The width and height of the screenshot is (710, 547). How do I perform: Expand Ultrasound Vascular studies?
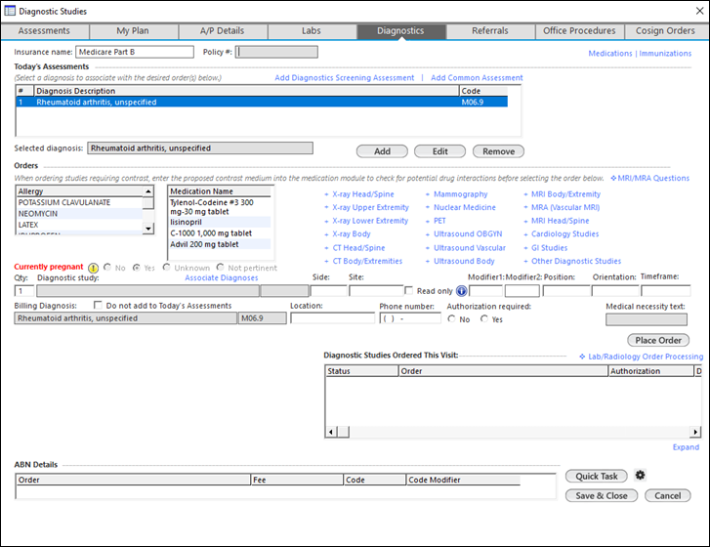pyautogui.click(x=469, y=248)
